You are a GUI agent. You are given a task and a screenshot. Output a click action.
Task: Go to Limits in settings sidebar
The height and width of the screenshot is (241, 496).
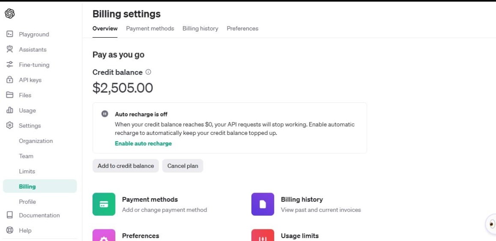point(27,171)
